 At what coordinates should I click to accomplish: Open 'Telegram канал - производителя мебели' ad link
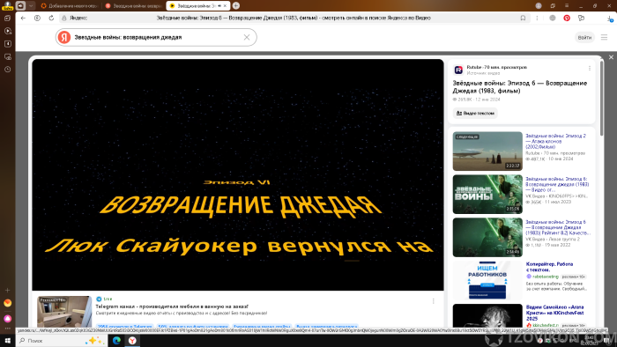click(172, 306)
